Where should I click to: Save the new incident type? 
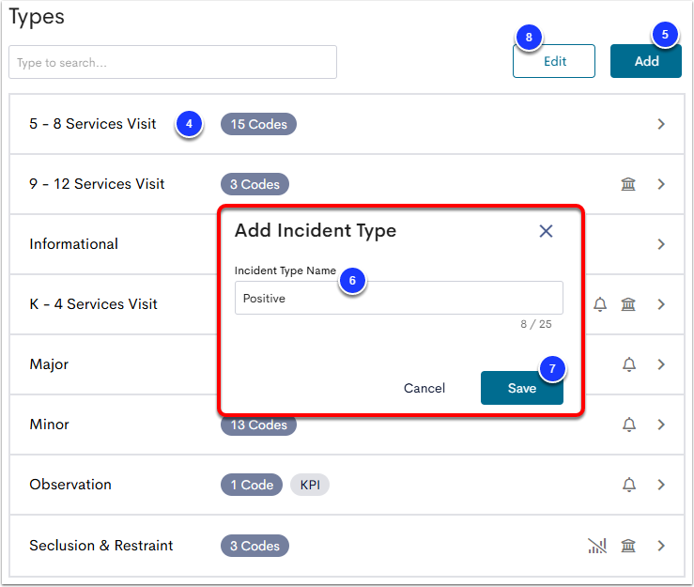point(522,388)
